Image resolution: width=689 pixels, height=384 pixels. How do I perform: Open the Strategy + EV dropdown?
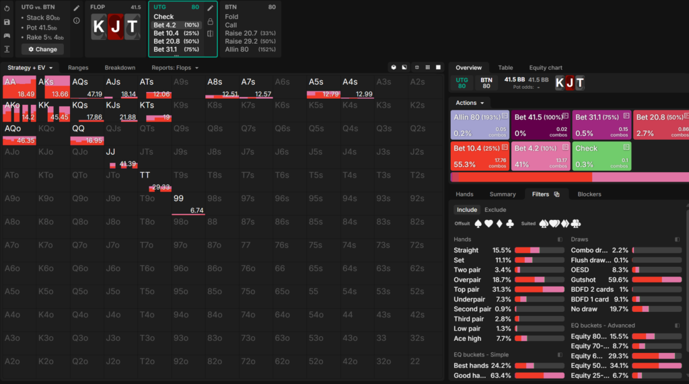click(31, 68)
